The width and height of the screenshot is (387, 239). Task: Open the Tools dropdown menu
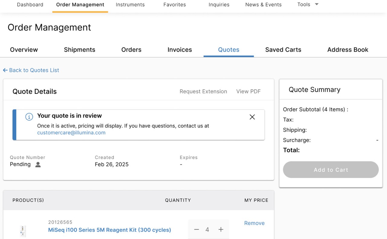[x=304, y=5]
